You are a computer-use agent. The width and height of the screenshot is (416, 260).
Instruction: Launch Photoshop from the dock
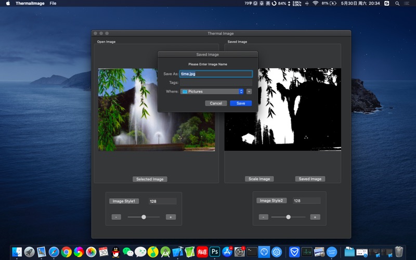[214, 252]
